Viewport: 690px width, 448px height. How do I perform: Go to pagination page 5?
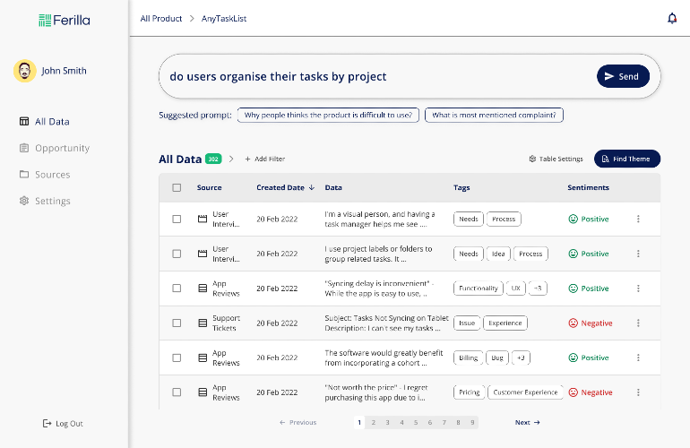[x=416, y=423]
